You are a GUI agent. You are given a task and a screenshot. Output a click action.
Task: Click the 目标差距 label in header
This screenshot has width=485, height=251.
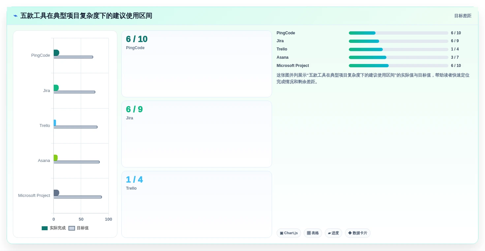tap(463, 16)
